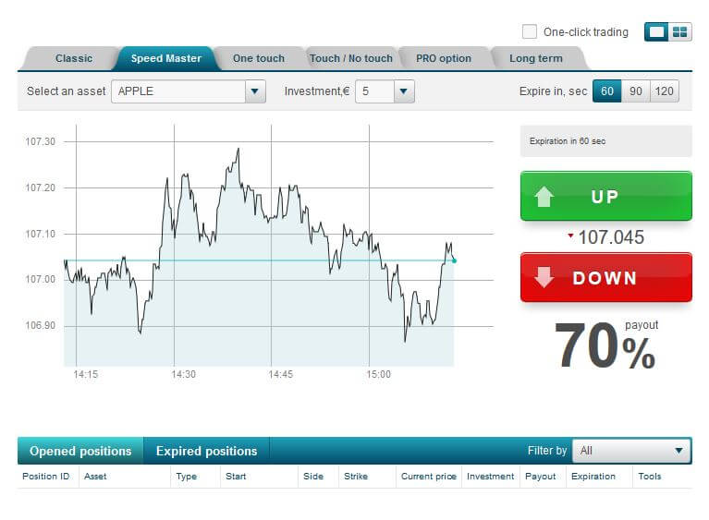Click the Side column header
The width and height of the screenshot is (709, 520).
click(313, 477)
